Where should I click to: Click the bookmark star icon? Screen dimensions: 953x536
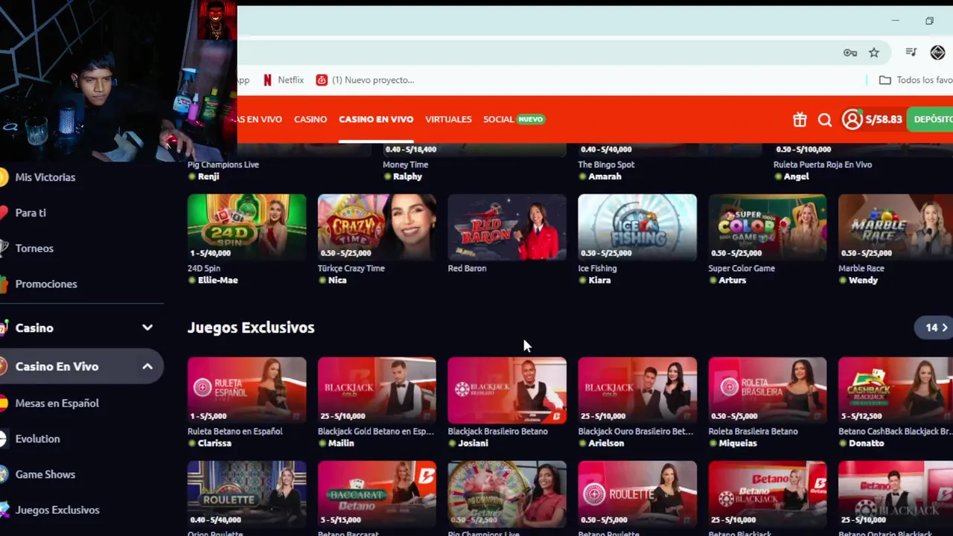874,52
